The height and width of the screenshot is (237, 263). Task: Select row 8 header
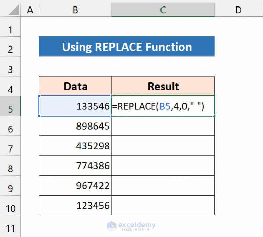pyautogui.click(x=10, y=166)
